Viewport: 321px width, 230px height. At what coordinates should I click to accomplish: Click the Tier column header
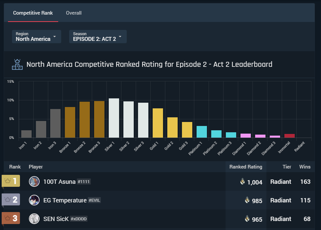pyautogui.click(x=287, y=167)
